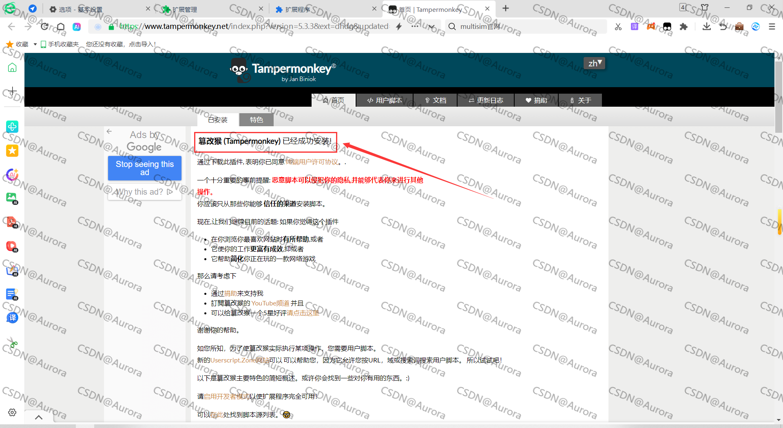Open the colorful AI circle sidebar app
Screen dimensions: 783x428
tap(12, 175)
